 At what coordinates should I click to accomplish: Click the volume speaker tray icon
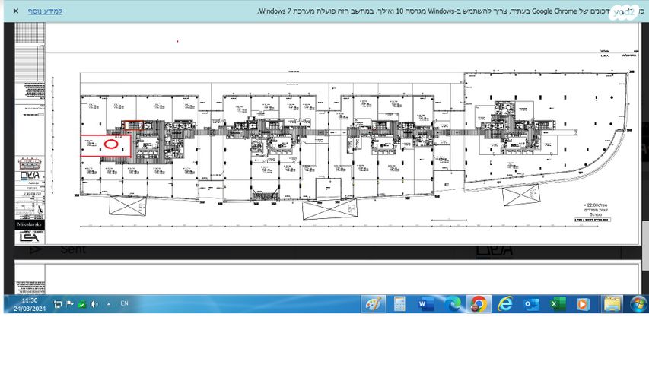pos(94,304)
